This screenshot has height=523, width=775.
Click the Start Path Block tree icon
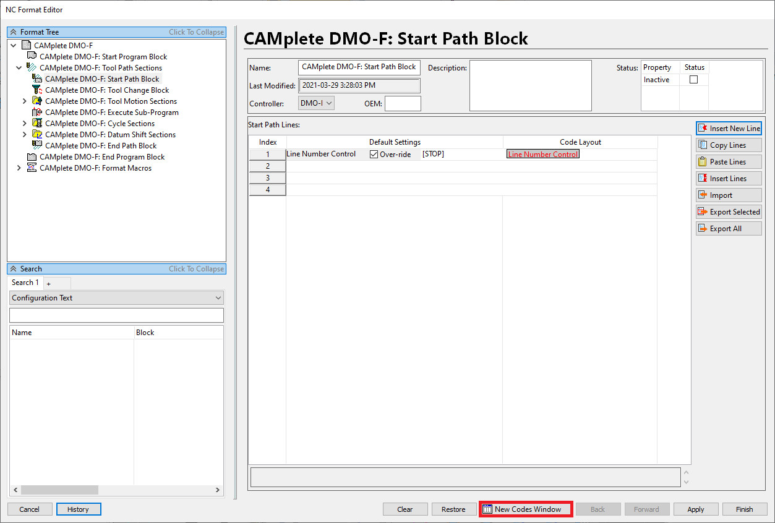pos(37,79)
